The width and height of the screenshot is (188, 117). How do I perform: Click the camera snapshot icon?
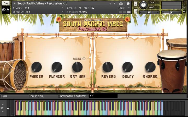point(121,4)
